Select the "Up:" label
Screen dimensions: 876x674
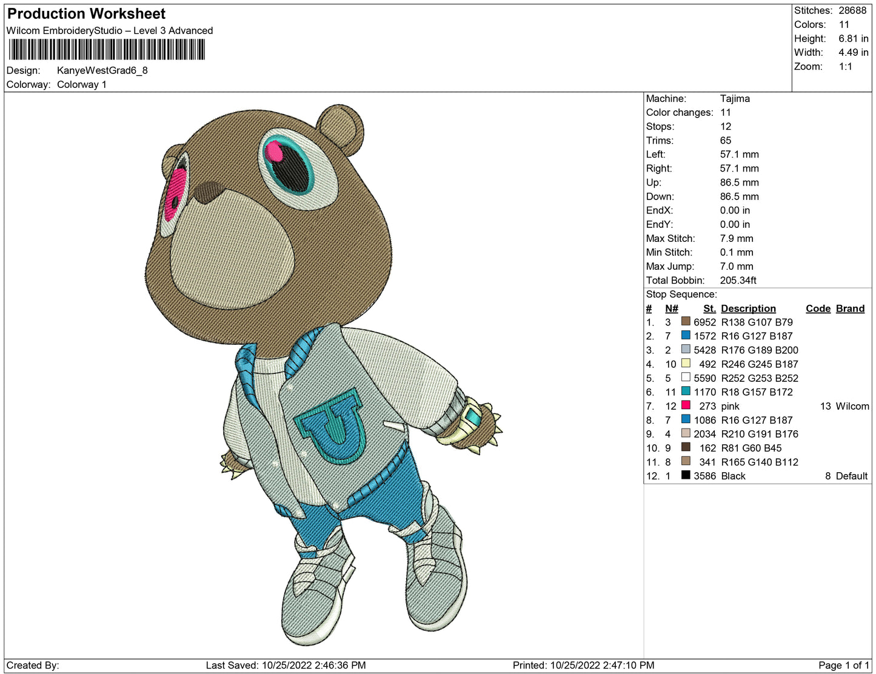(654, 182)
